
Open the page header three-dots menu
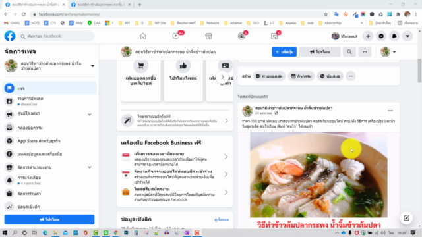point(365,52)
